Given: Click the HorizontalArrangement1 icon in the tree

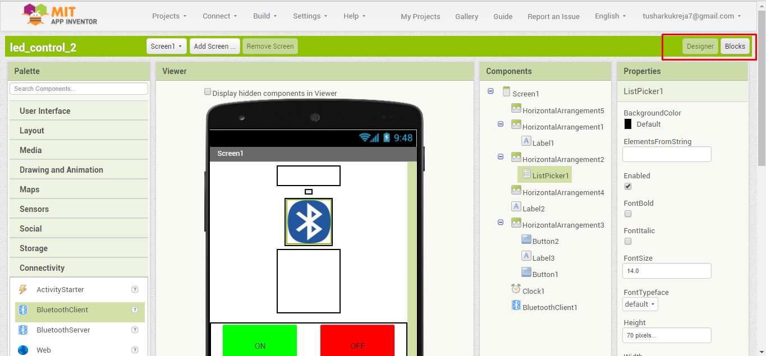Looking at the screenshot, I should coord(516,125).
